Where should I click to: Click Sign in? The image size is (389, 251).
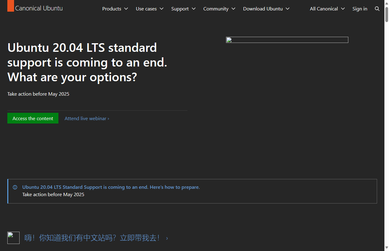click(x=360, y=9)
